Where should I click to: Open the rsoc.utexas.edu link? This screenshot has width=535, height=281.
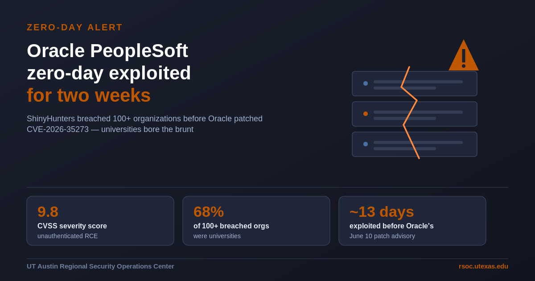483,266
